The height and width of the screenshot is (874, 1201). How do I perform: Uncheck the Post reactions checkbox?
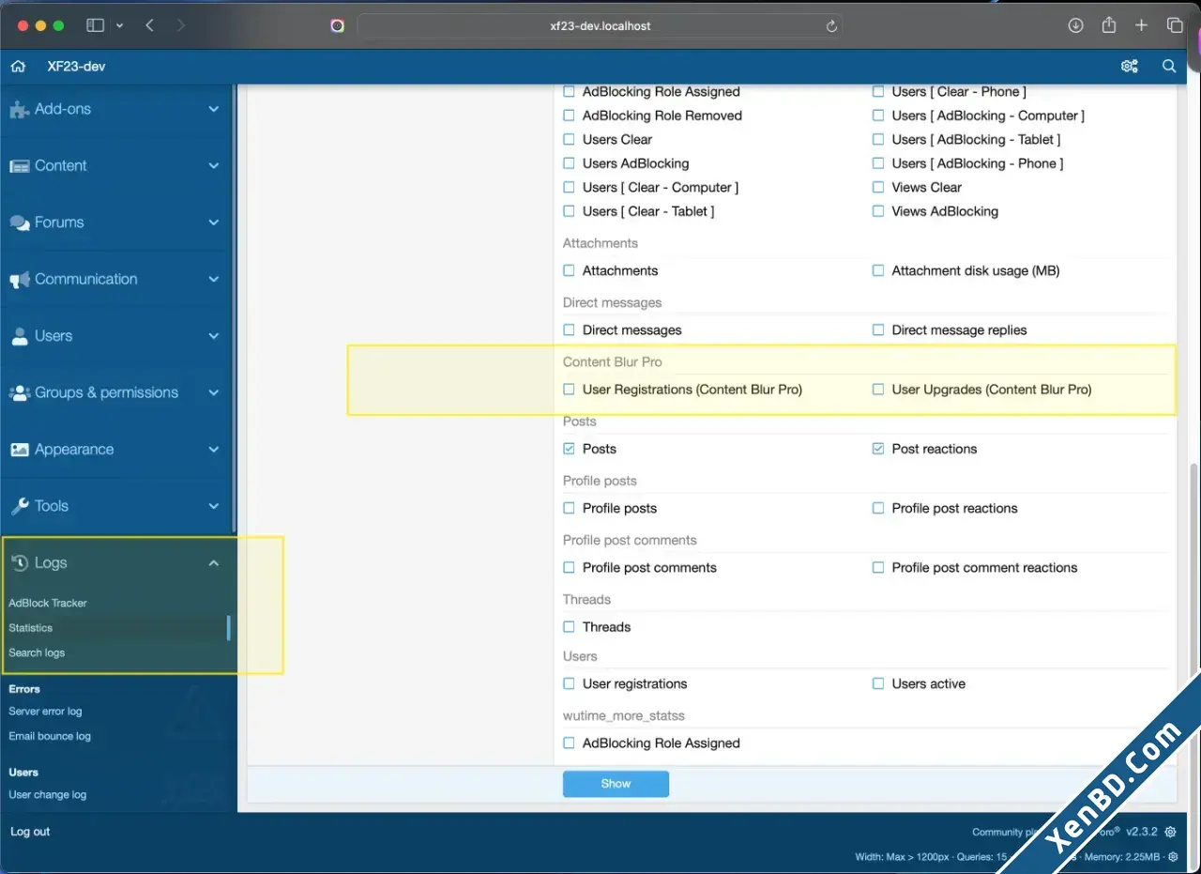[878, 449]
